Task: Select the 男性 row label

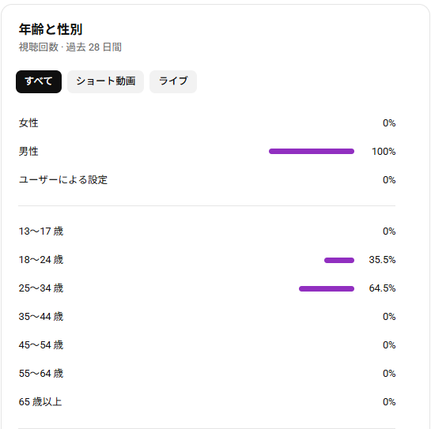Action: (28, 152)
